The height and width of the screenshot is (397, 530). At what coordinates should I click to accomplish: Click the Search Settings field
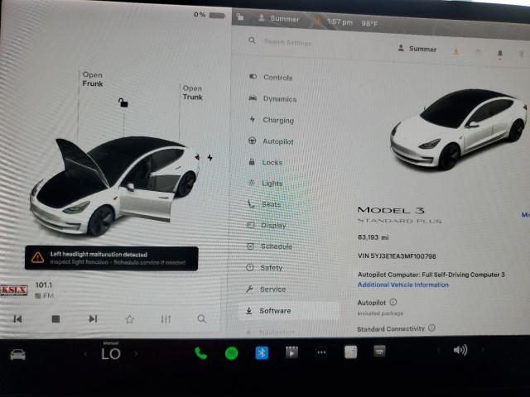[x=287, y=42]
